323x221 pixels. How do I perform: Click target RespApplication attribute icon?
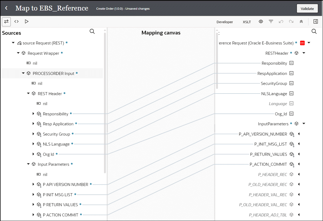[291, 73]
